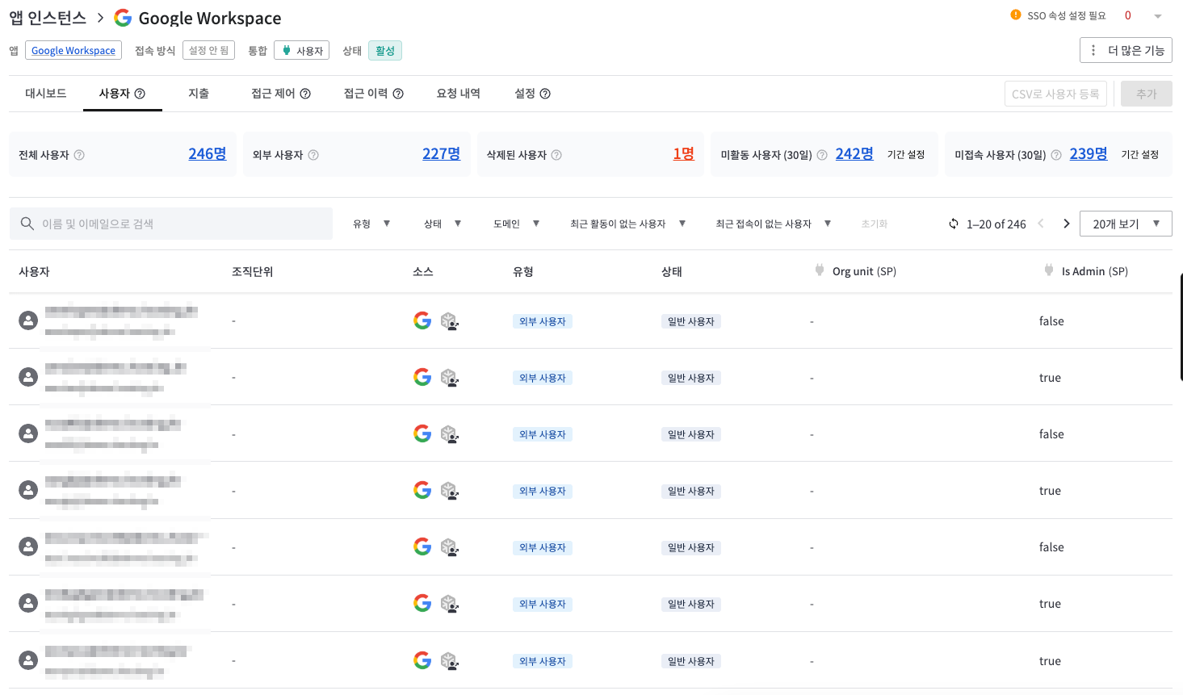The height and width of the screenshot is (695, 1183).
Task: Click the first user's avatar icon
Action: coord(28,320)
